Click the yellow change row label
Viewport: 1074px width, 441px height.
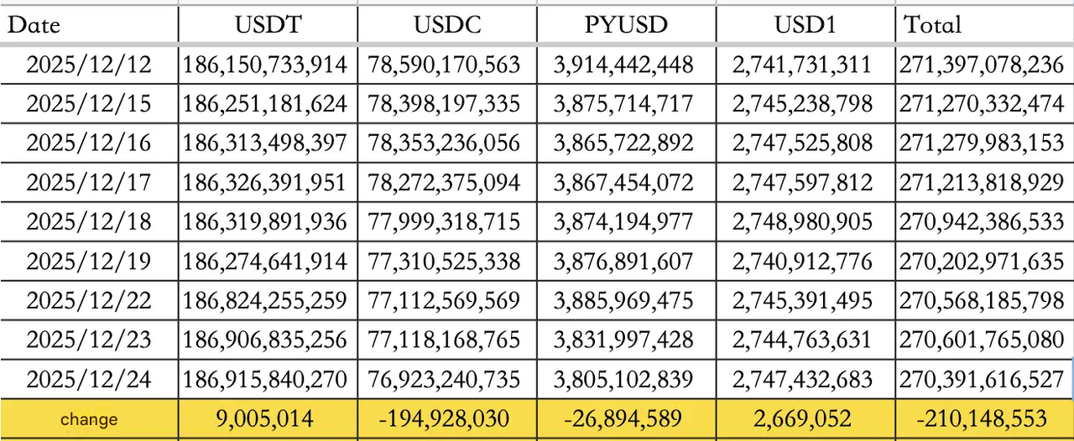89,419
